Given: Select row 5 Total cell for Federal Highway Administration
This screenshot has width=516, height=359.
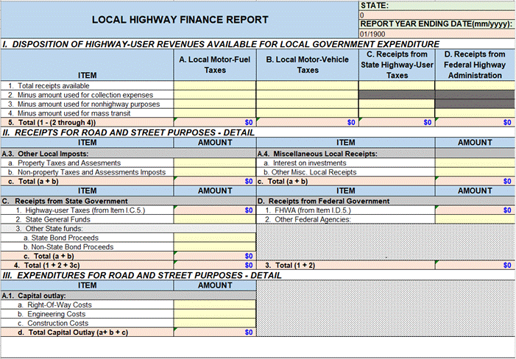Looking at the screenshot, I should click(x=476, y=122).
